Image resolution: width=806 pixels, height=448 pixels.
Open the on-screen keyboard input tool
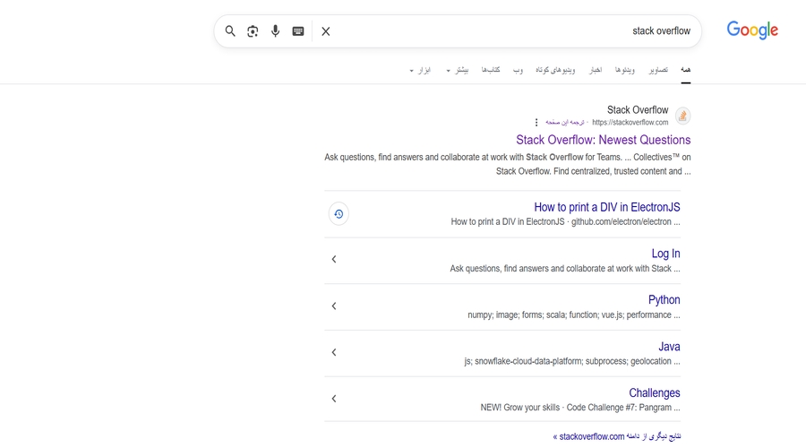click(x=298, y=31)
